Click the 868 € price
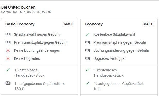This screenshot has width=159, height=96. tap(148, 24)
